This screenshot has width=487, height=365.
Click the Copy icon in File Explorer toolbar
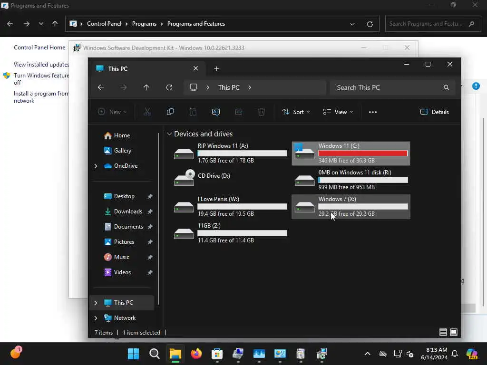click(170, 112)
